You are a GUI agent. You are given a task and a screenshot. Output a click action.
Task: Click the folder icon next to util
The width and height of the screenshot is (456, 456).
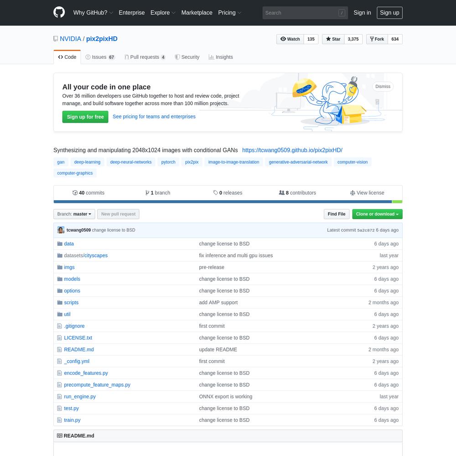(60, 314)
